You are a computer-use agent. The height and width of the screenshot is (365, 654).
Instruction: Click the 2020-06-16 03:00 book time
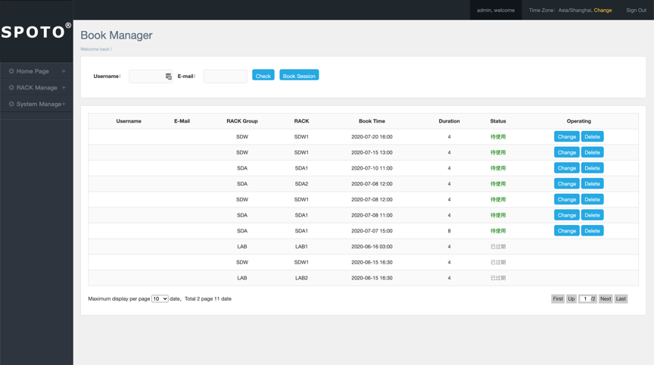pyautogui.click(x=372, y=247)
